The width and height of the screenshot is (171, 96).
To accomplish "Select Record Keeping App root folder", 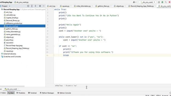I will pos(11,10).
